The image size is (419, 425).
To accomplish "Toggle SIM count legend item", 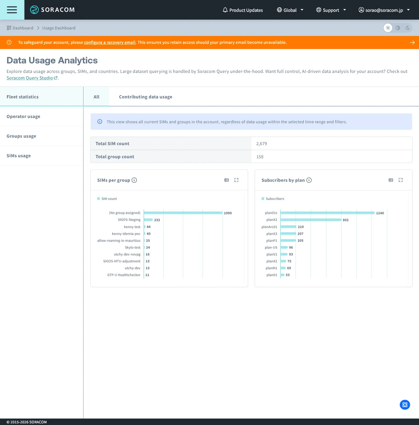I will [x=107, y=199].
